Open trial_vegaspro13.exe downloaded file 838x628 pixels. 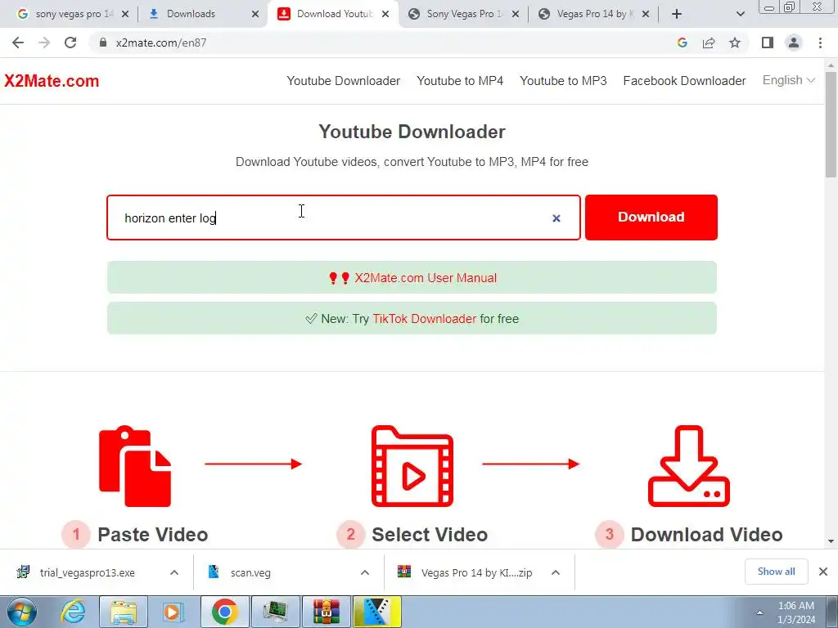(87, 572)
